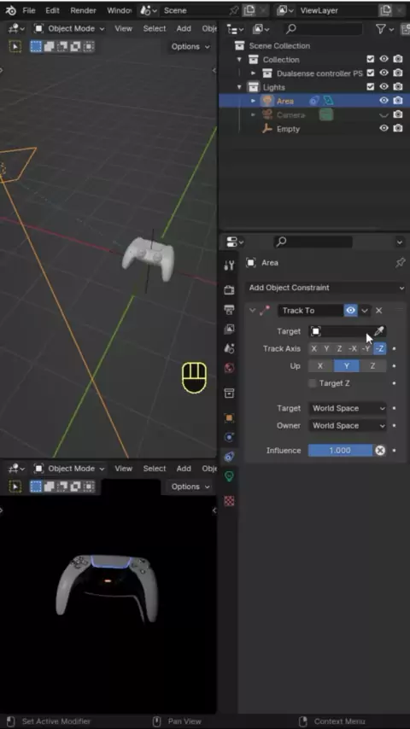Click the Target eyedropper icon

[x=379, y=331]
